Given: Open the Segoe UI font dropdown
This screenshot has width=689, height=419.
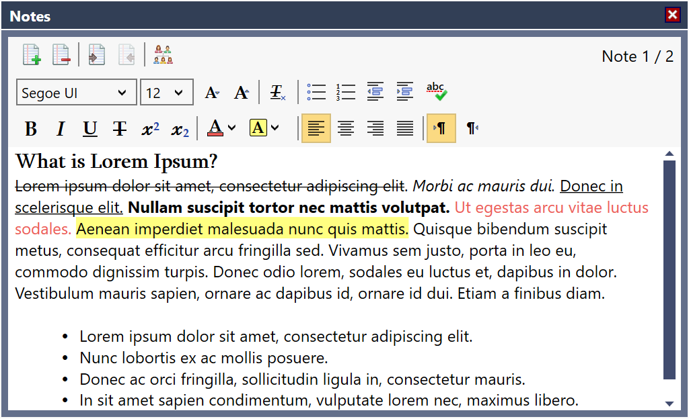Looking at the screenshot, I should [x=76, y=92].
